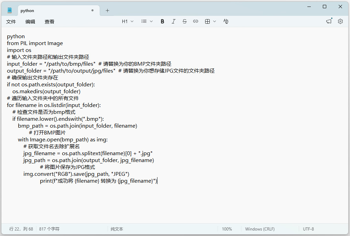Click the 'print(f"成功将' line
350x236 pixels.
99,181
